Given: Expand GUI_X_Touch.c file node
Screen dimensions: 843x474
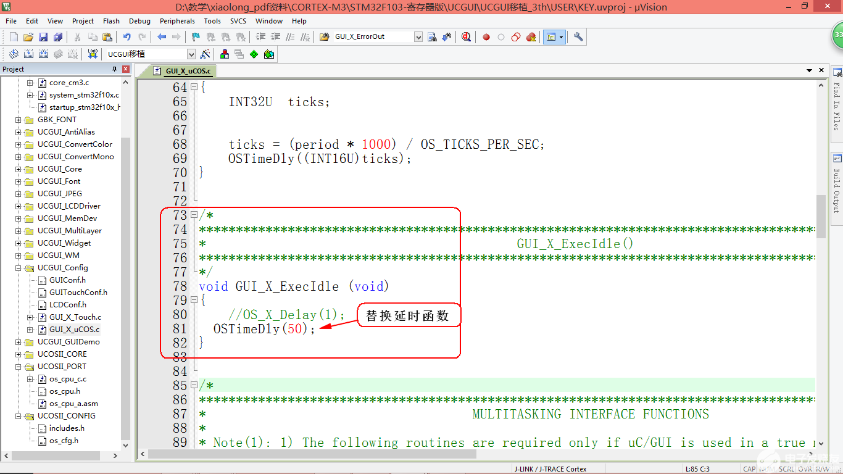Looking at the screenshot, I should (30, 317).
